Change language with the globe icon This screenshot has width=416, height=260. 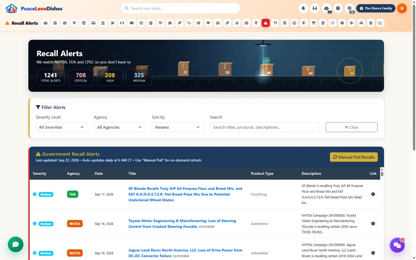350,8
